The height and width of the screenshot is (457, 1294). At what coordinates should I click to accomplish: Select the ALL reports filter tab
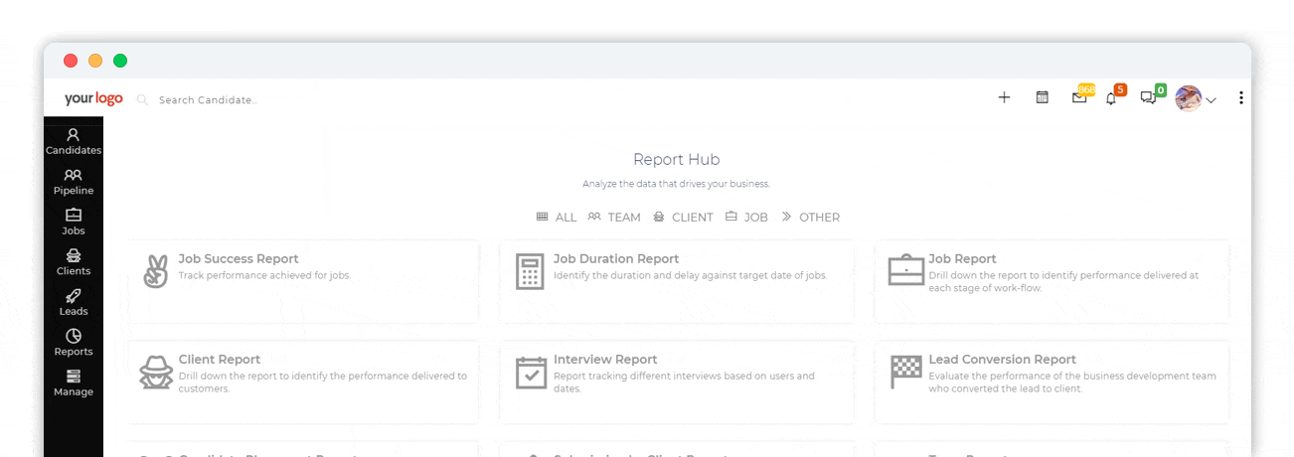click(557, 217)
